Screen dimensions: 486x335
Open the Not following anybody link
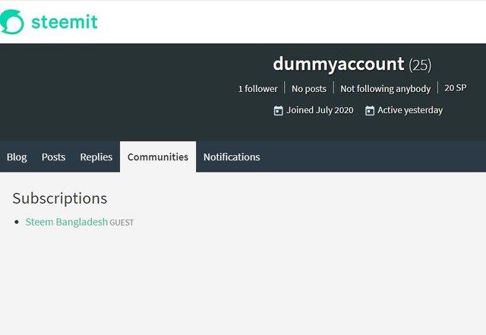(386, 89)
